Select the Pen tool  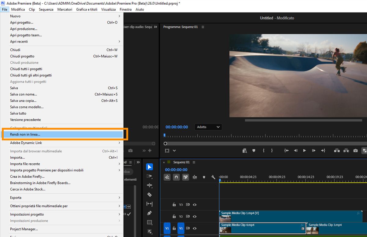[x=150, y=213]
